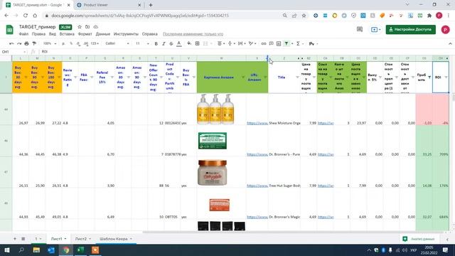Screen dimensions: 455x256
Task: Open the Calibri font dropdown
Action: (117, 43)
